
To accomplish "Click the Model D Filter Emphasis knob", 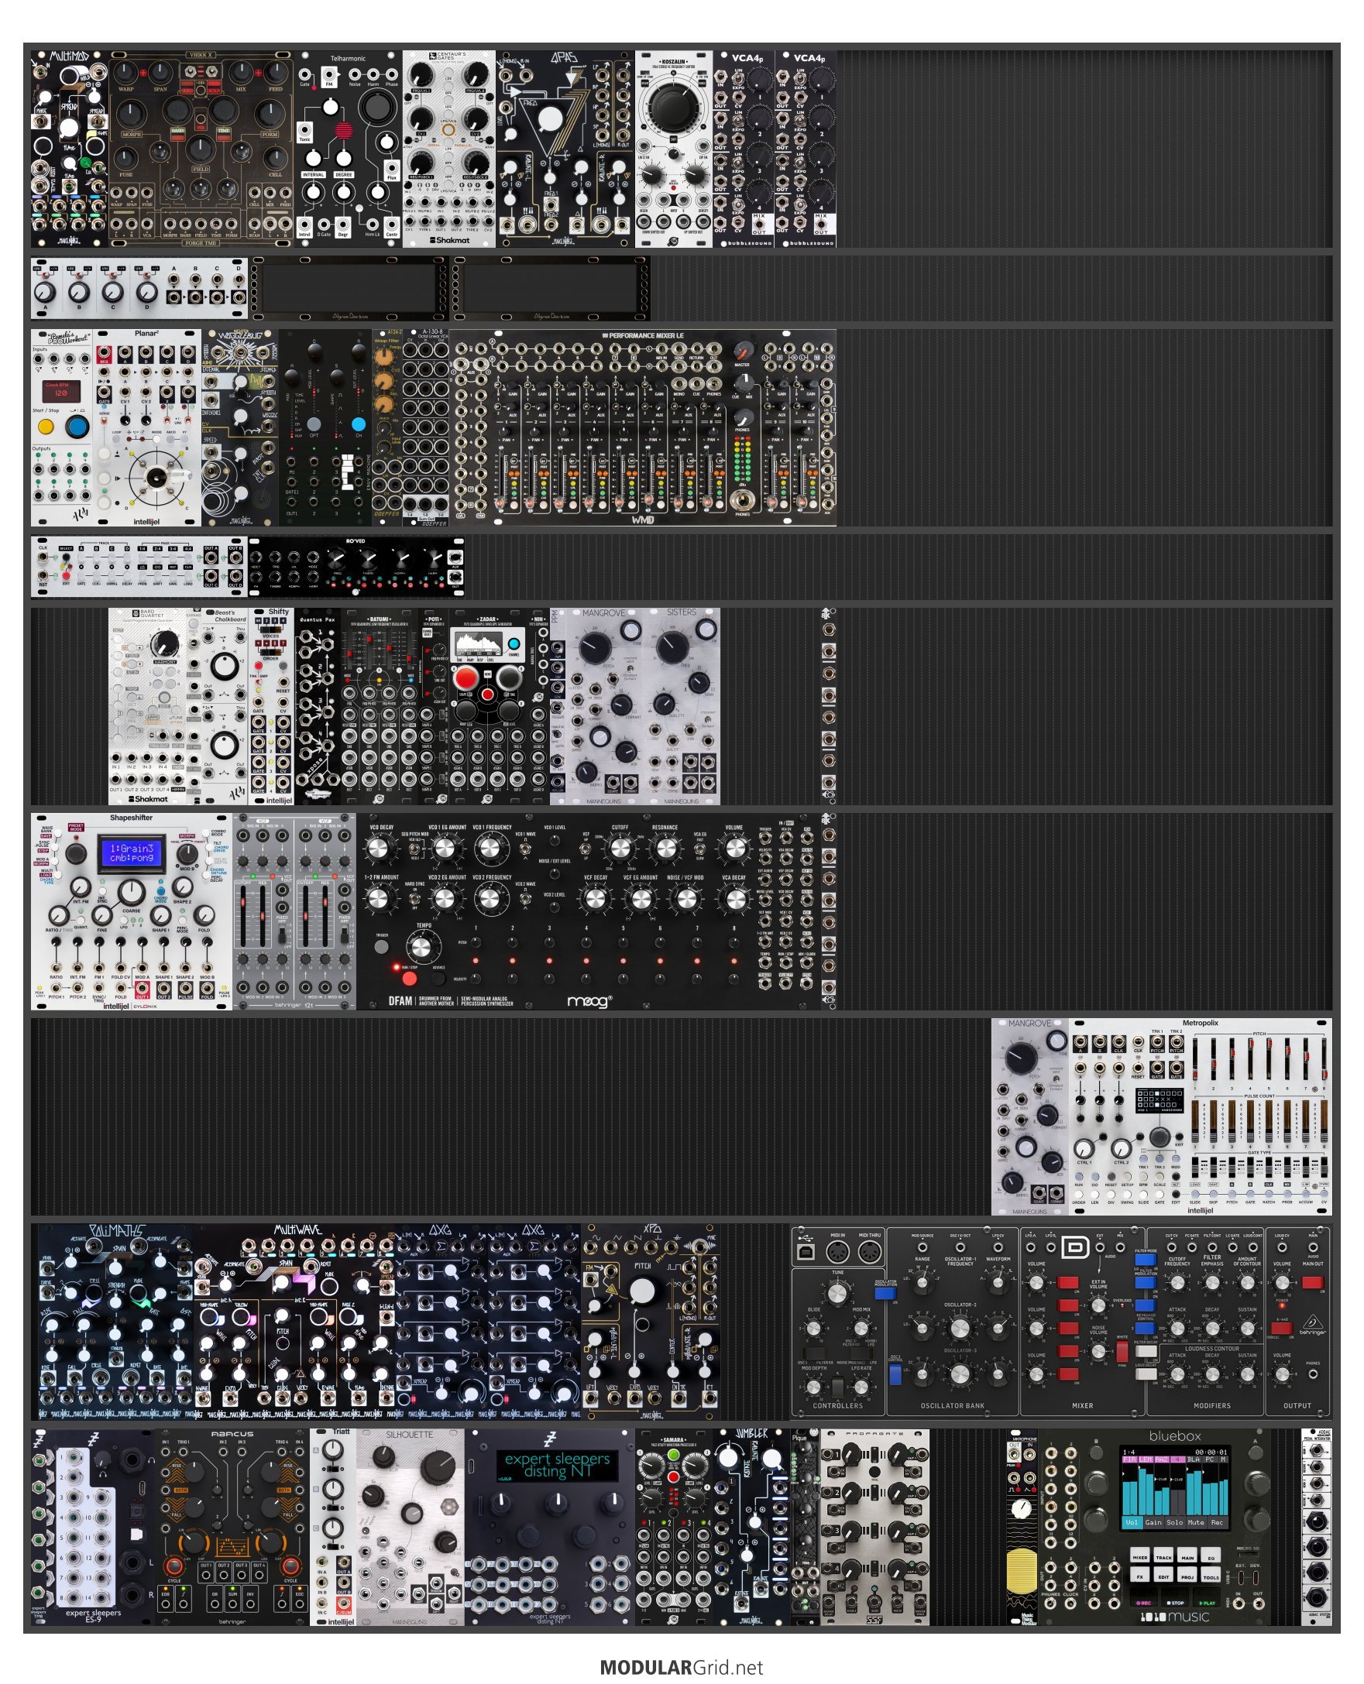I will pyautogui.click(x=1212, y=1283).
